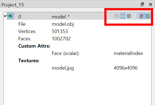Toggle green boundary edges display icon
Screen dimensions: 155x105
pyautogui.click(x=147, y=16)
